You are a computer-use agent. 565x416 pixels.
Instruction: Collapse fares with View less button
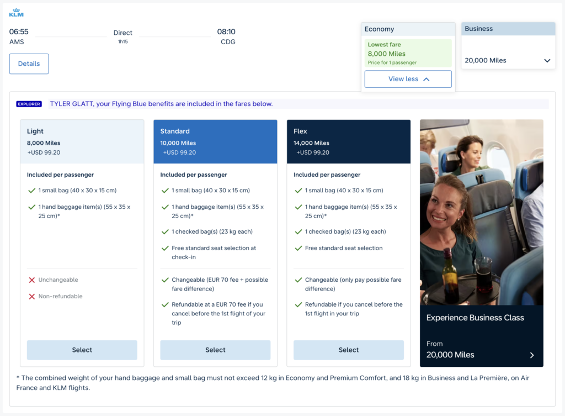tap(408, 79)
